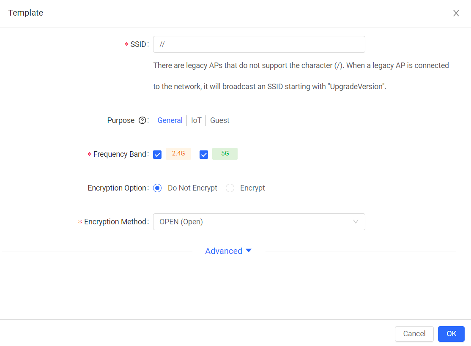The height and width of the screenshot is (346, 471).
Task: Click the Purpose help question mark icon
Action: pos(142,120)
